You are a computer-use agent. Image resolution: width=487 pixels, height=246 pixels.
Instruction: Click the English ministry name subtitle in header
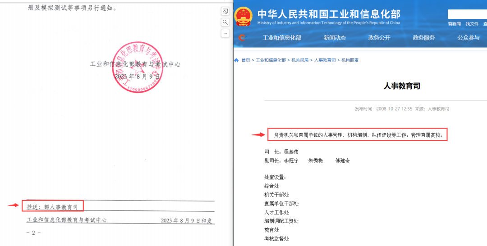coord(329,23)
